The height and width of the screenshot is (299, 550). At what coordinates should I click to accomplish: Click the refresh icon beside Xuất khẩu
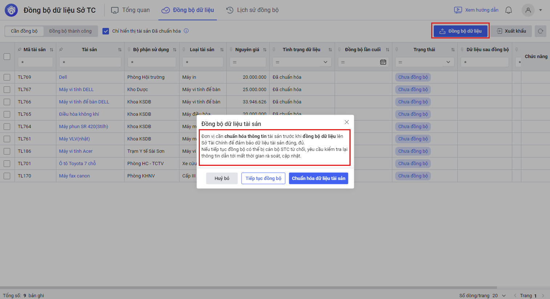click(x=541, y=31)
